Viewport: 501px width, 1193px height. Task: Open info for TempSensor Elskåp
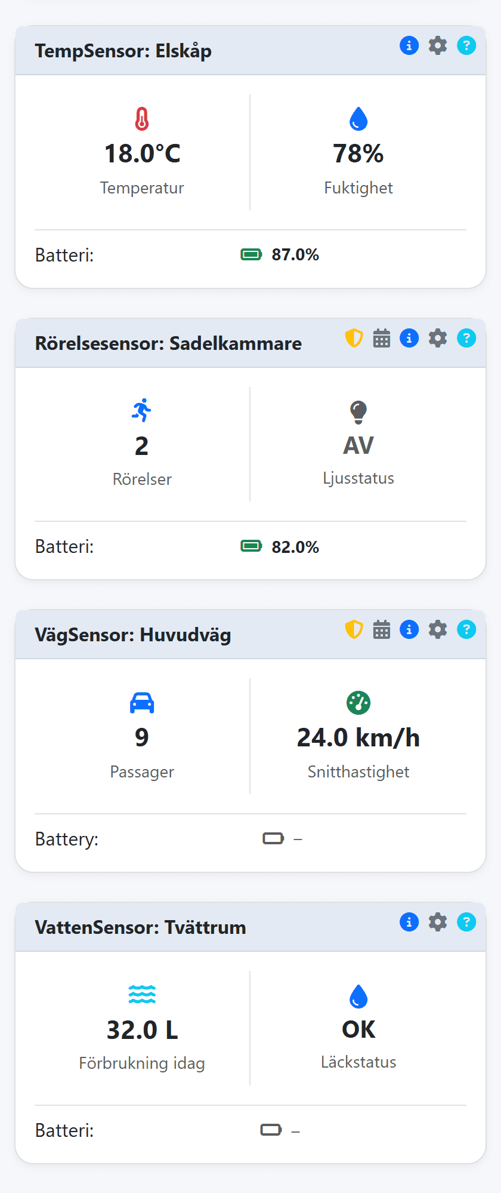409,45
